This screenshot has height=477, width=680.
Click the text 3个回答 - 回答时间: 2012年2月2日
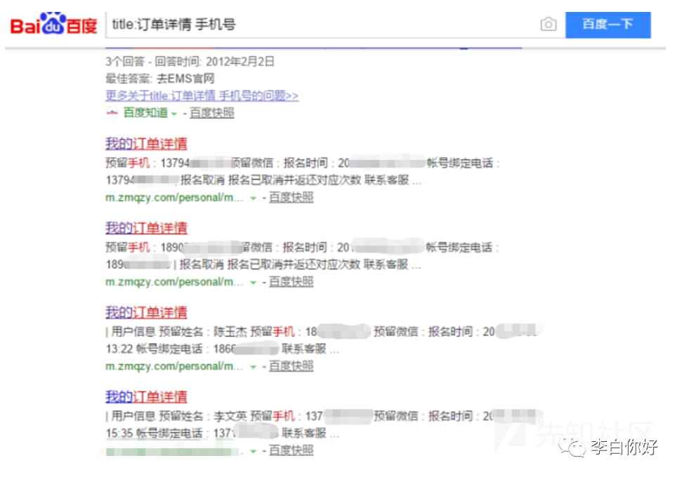point(190,62)
